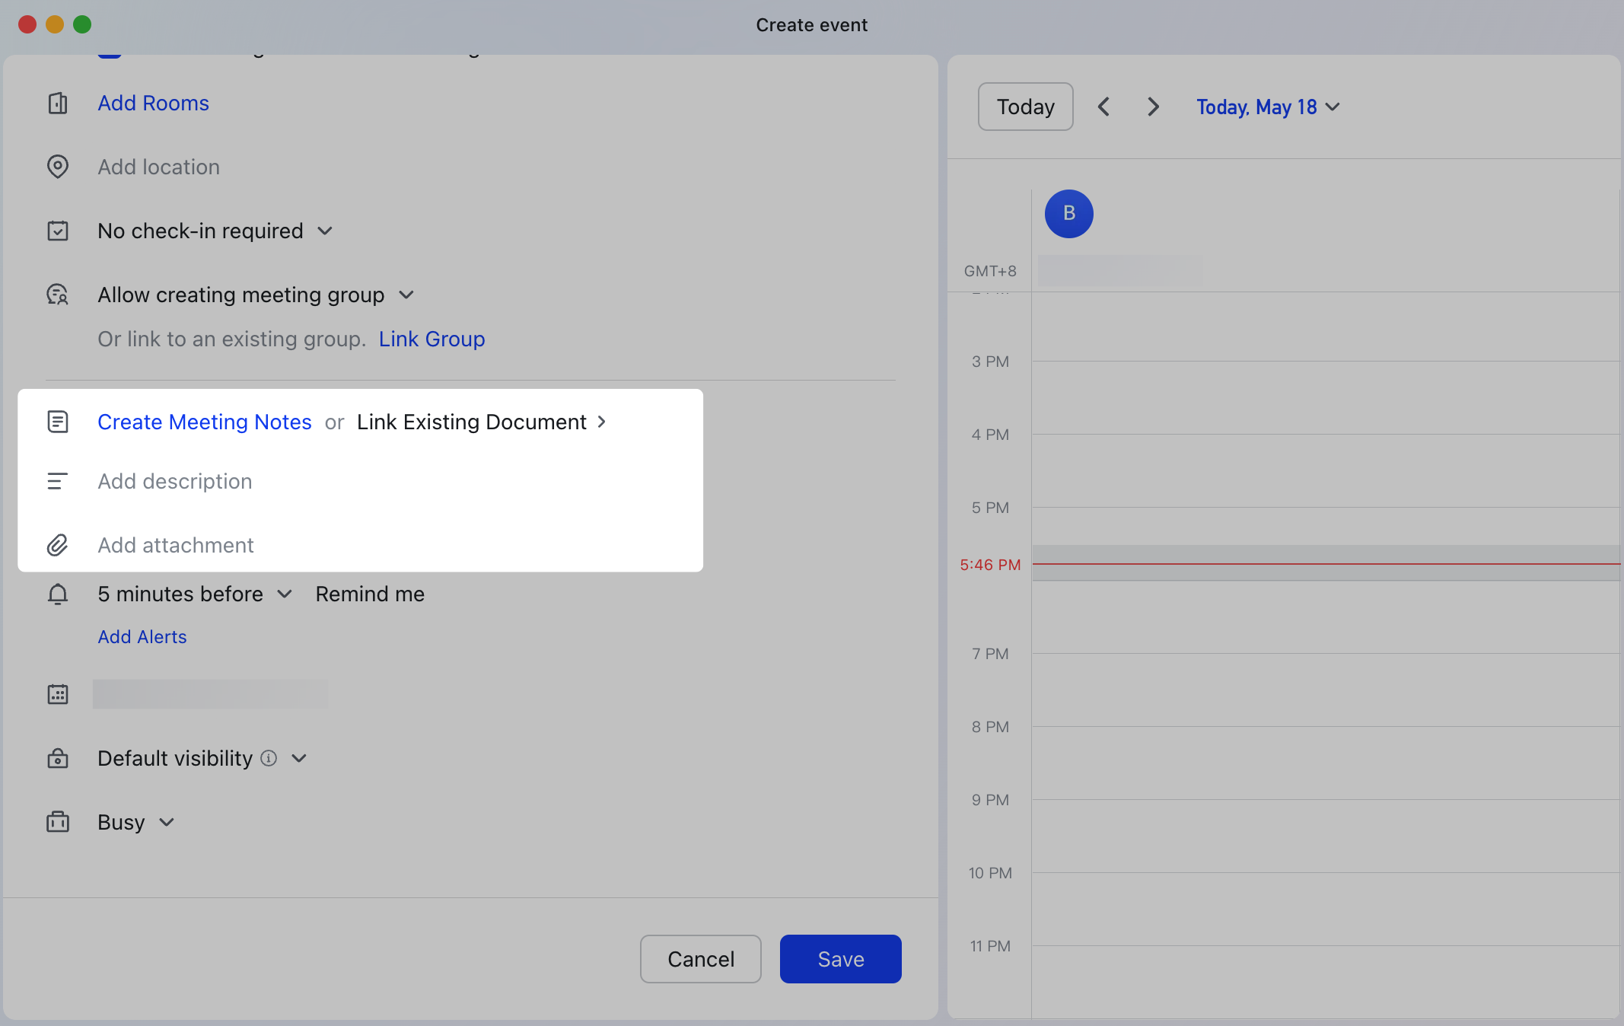
Task: Click the GMT+8 timezone label
Action: pos(990,271)
